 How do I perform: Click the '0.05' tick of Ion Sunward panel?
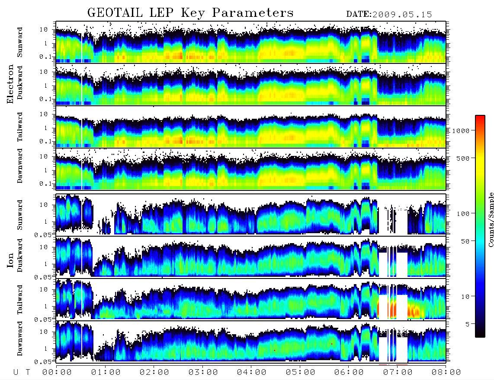pyautogui.click(x=42, y=234)
